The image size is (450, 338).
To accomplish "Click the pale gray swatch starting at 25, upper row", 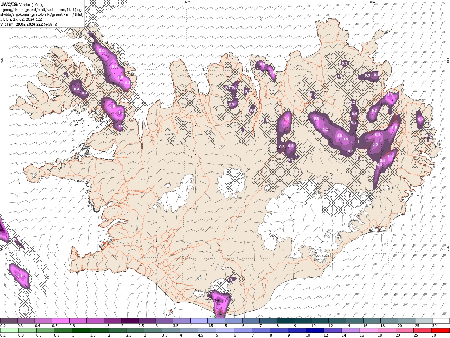I will [x=424, y=321].
